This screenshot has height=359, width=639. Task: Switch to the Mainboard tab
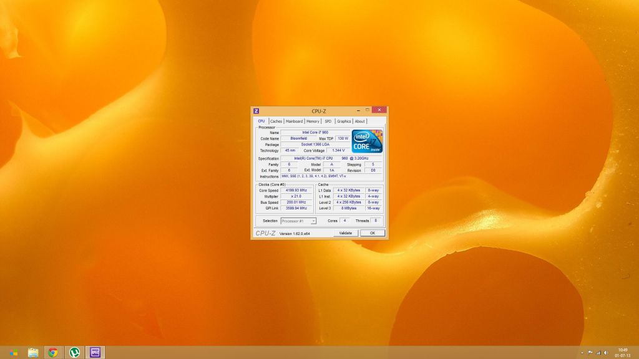click(294, 122)
